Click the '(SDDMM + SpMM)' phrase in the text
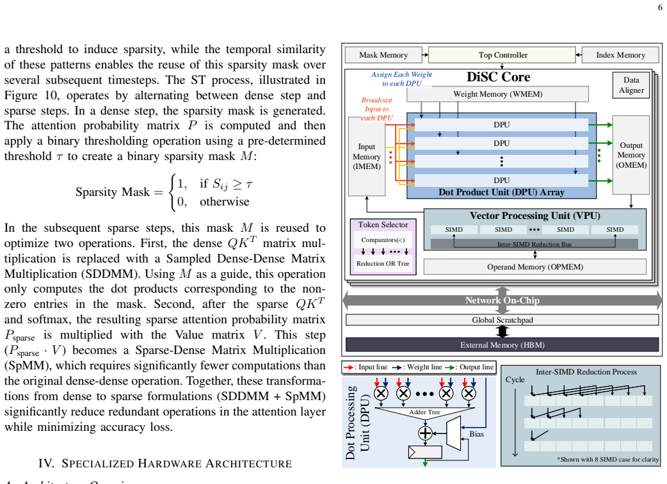 pyautogui.click(x=271, y=396)
